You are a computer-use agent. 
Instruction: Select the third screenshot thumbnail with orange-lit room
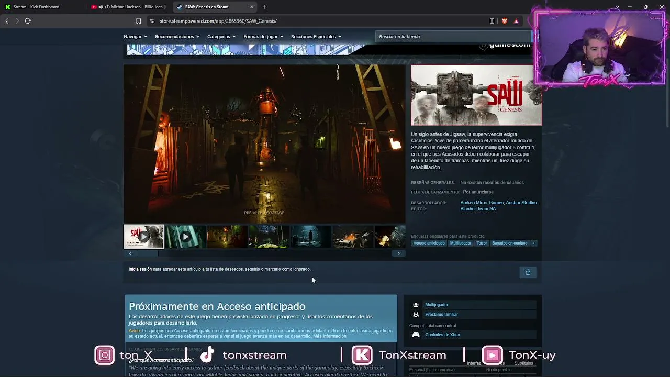227,237
